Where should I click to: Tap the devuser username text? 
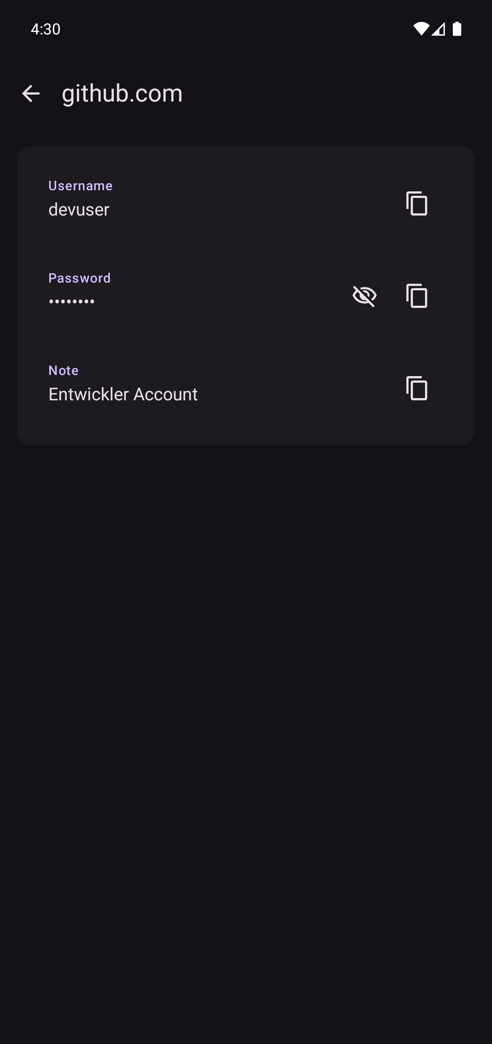click(x=79, y=210)
